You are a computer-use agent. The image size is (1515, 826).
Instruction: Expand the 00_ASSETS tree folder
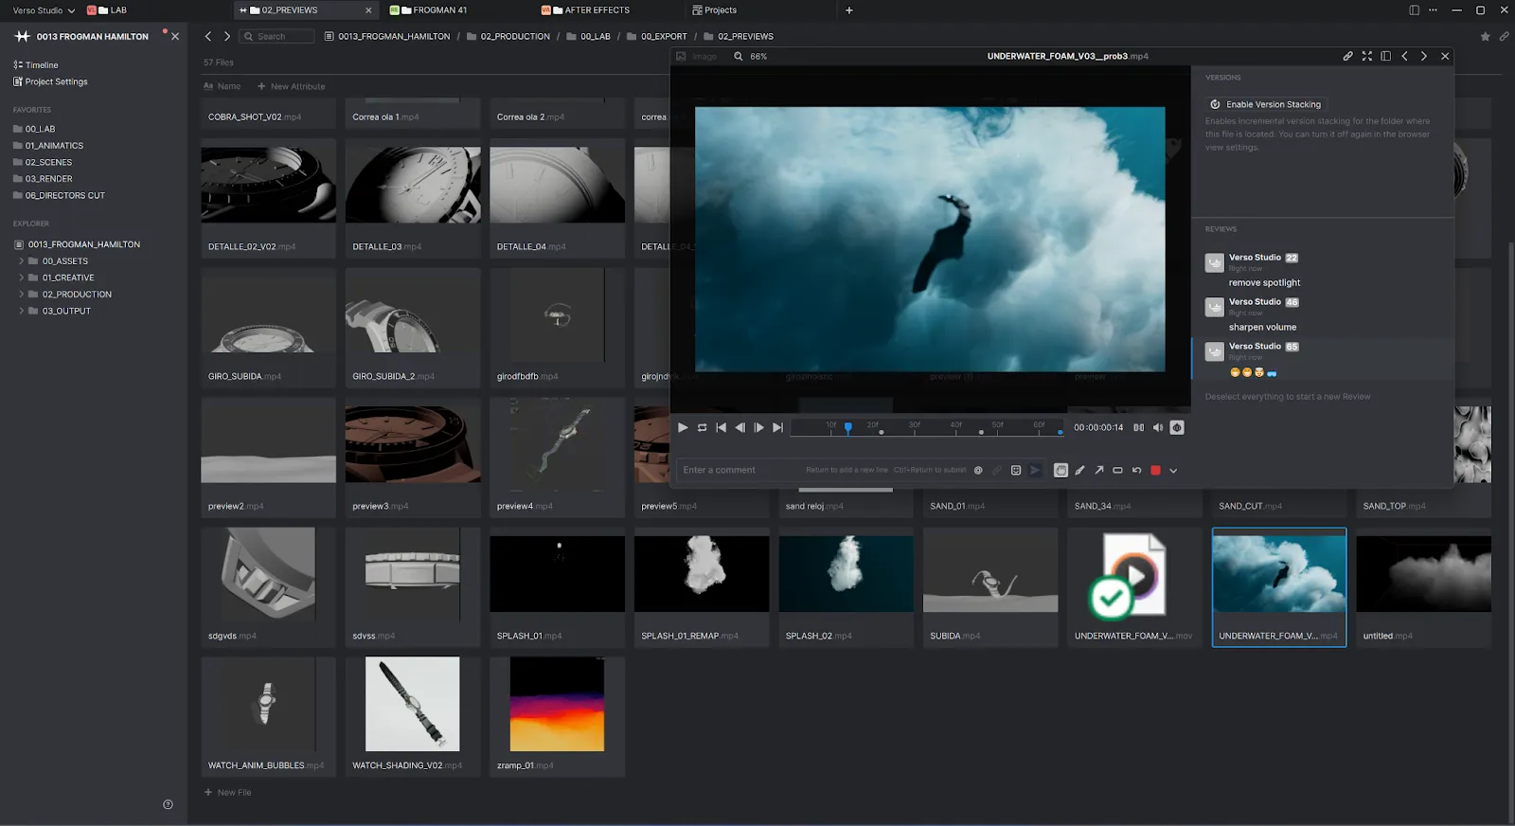click(x=22, y=261)
